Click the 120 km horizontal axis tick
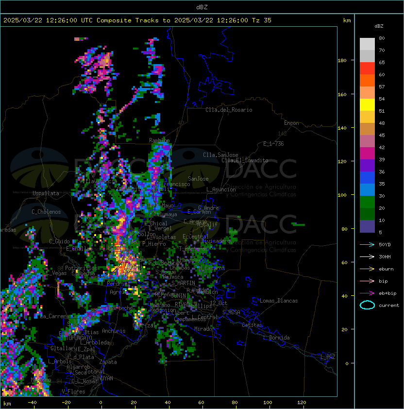This screenshot has height=409, width=404. tap(302, 403)
